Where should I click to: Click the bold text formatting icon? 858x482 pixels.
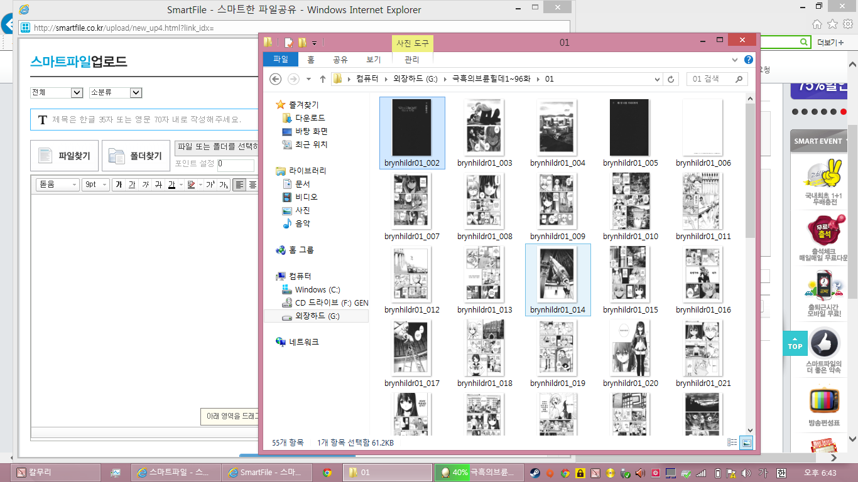pyautogui.click(x=119, y=185)
